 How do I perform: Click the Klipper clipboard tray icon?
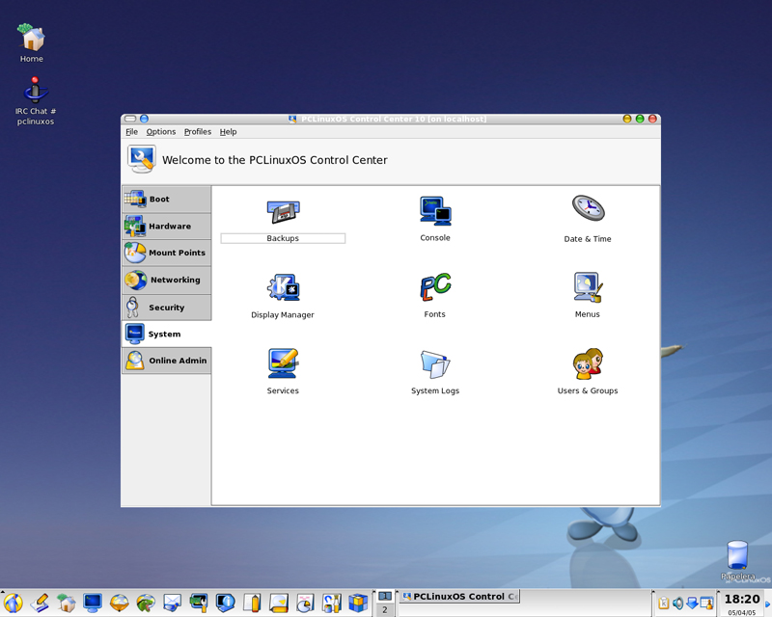pos(664,603)
